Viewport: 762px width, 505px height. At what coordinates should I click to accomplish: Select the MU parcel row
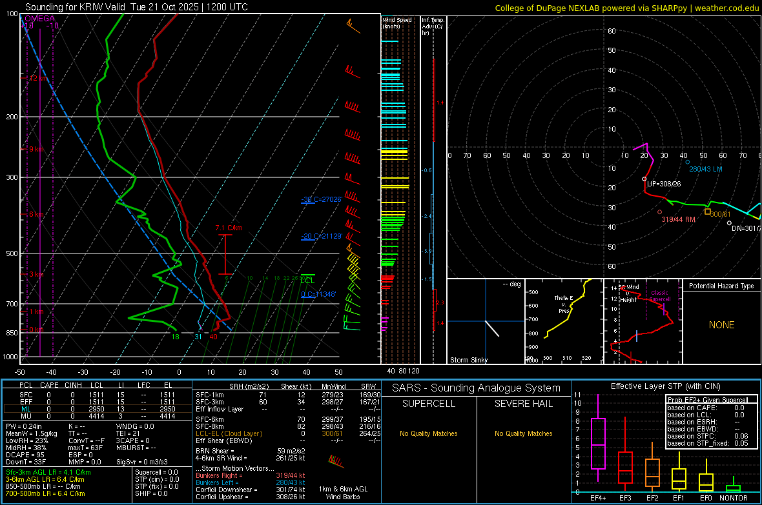click(x=98, y=416)
